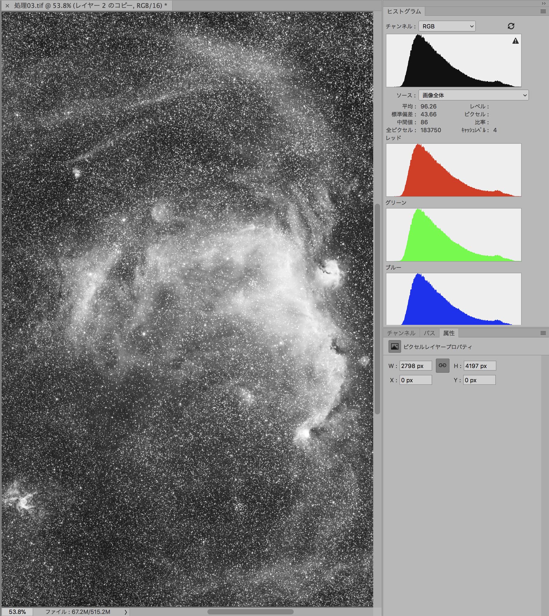Click the cached data warning triangle
The width and height of the screenshot is (549, 616).
tap(515, 41)
